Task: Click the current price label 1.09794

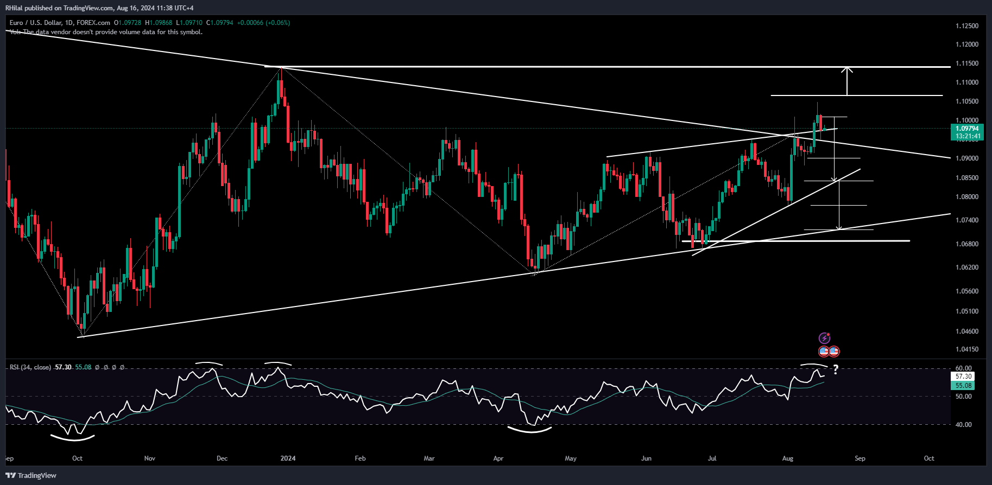Action: (x=967, y=129)
